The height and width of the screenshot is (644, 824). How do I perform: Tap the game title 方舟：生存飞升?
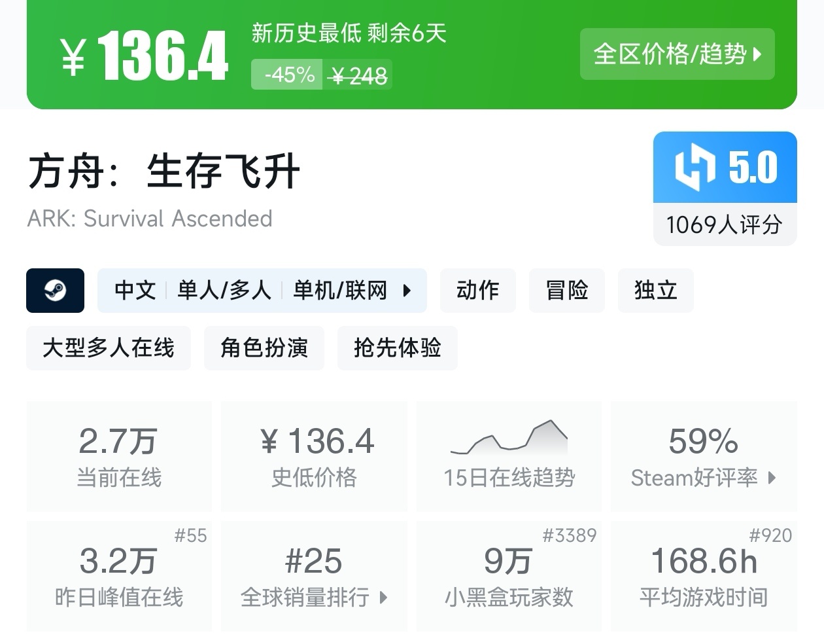163,171
